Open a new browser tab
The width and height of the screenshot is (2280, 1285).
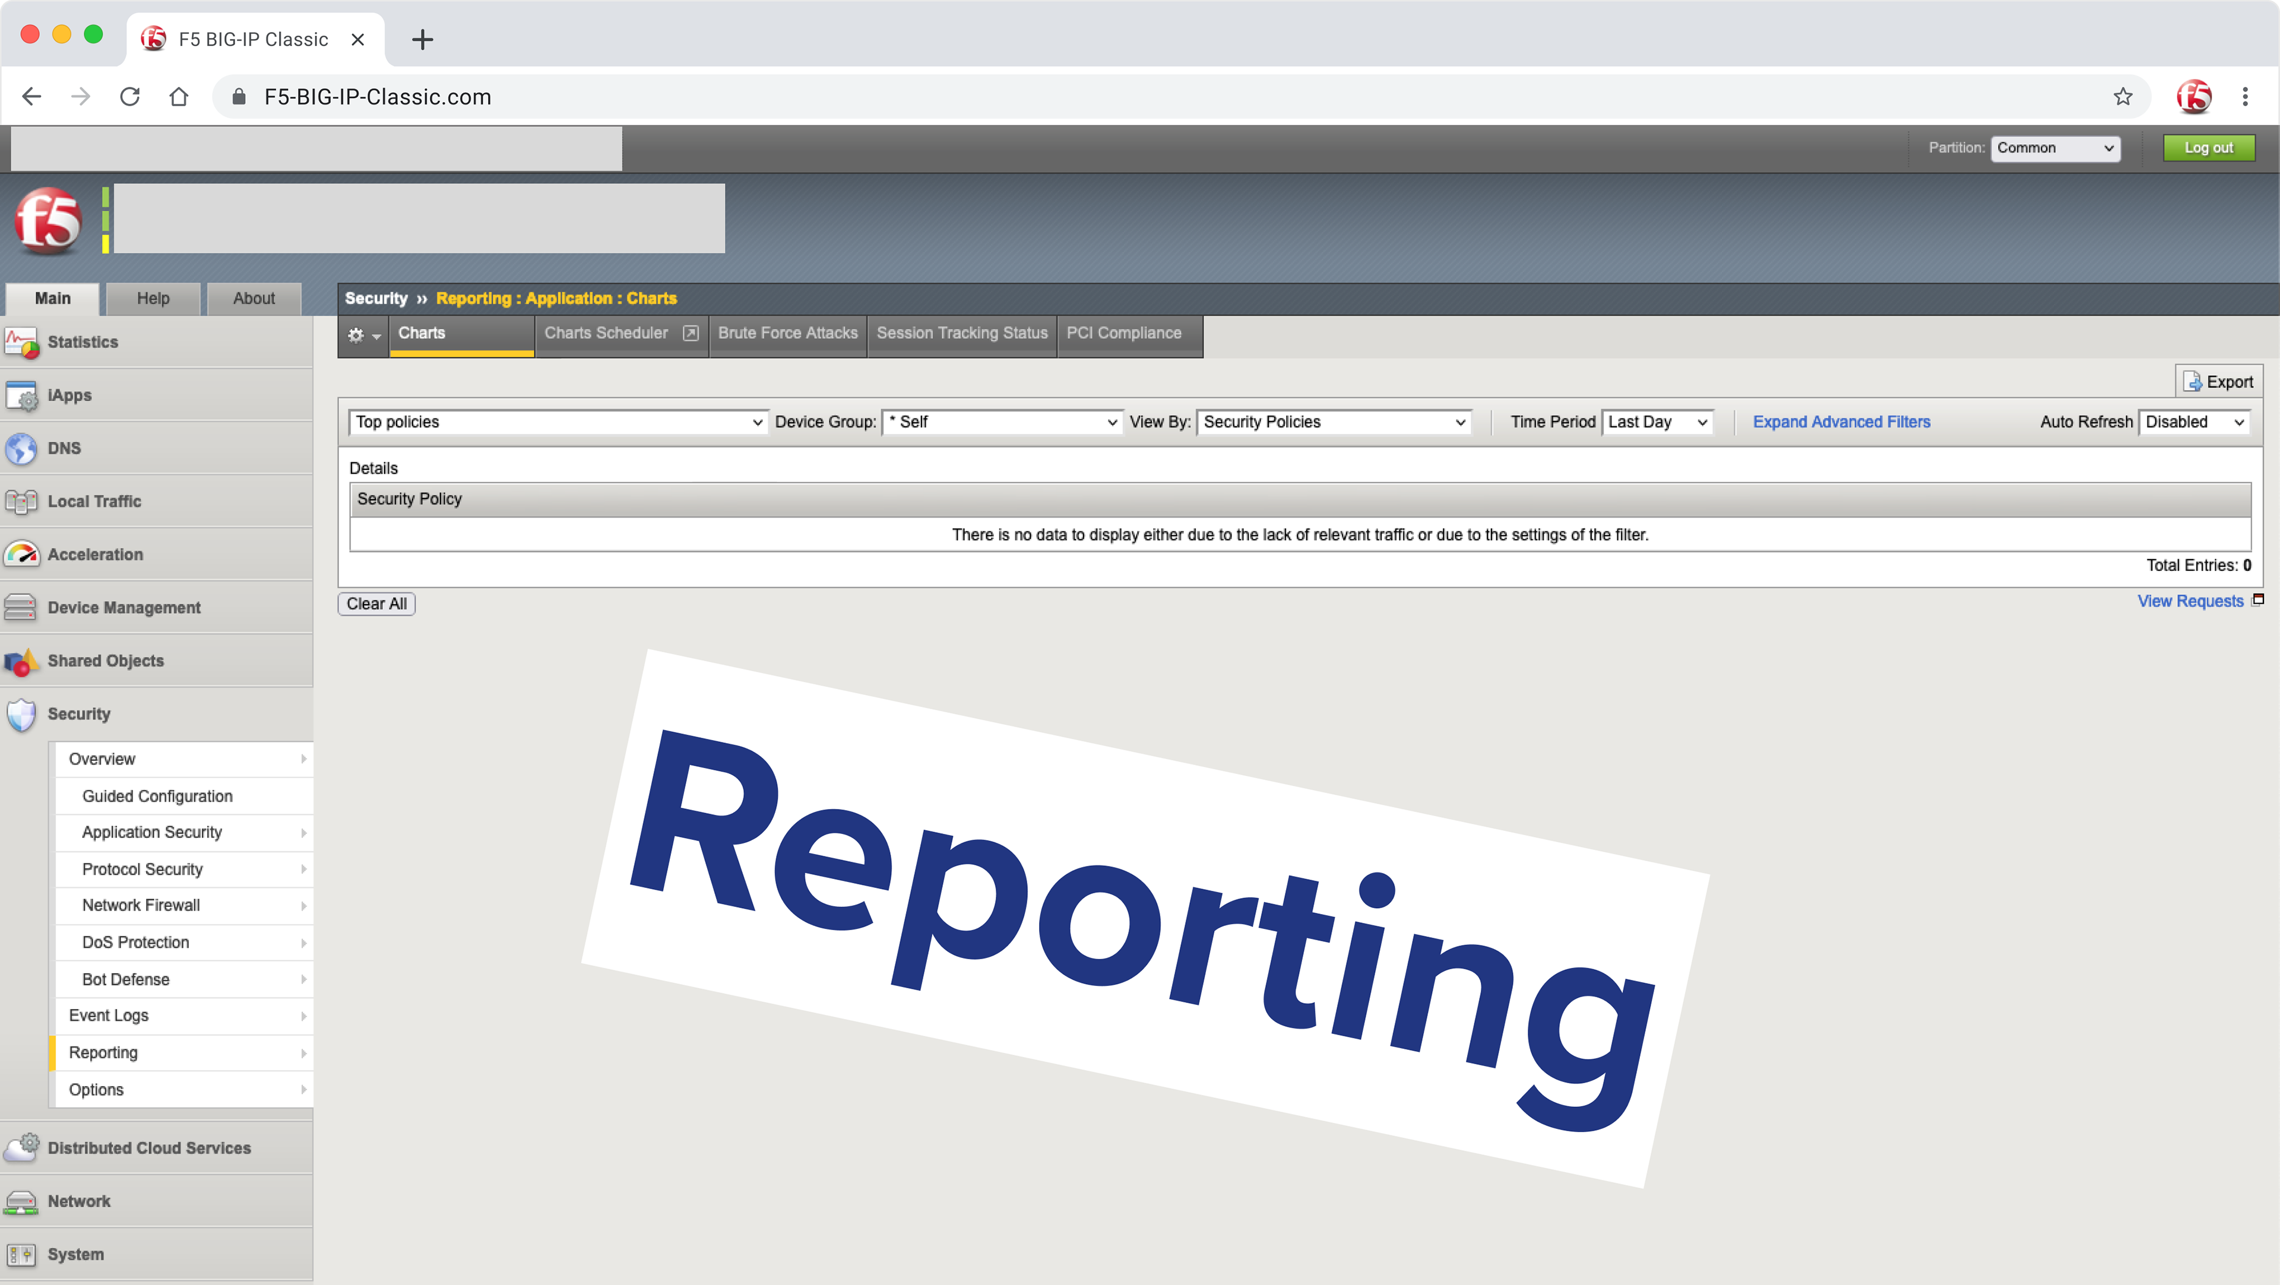coord(422,39)
